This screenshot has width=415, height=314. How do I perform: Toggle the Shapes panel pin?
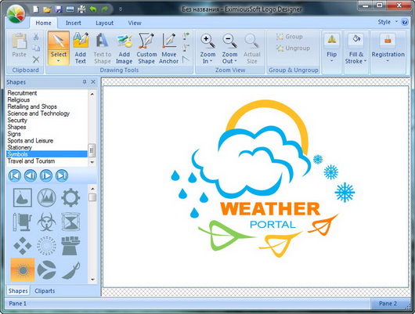85,82
